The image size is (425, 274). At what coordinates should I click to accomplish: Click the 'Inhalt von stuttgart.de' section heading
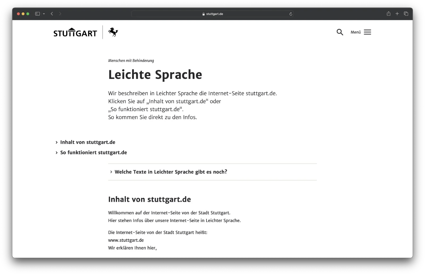click(149, 200)
